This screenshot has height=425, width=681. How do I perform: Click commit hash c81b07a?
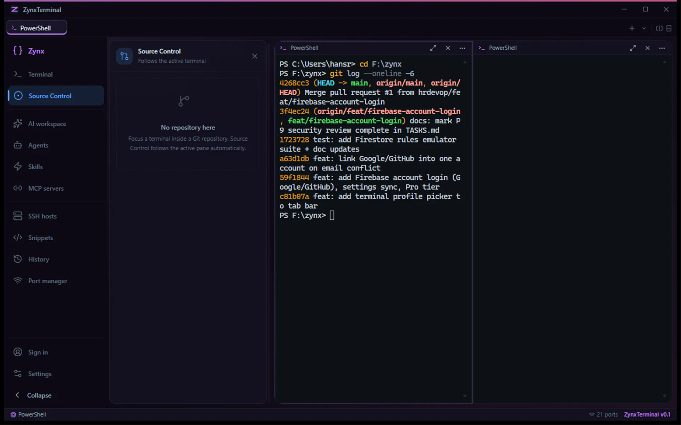294,196
